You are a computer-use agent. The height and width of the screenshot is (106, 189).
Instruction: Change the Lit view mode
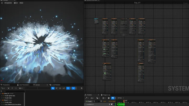click(16, 3)
